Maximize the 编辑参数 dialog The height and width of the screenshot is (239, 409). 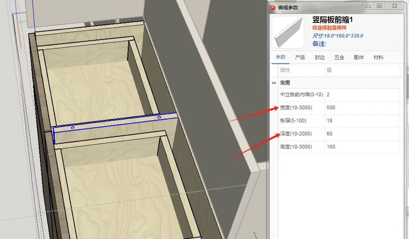[379, 6]
